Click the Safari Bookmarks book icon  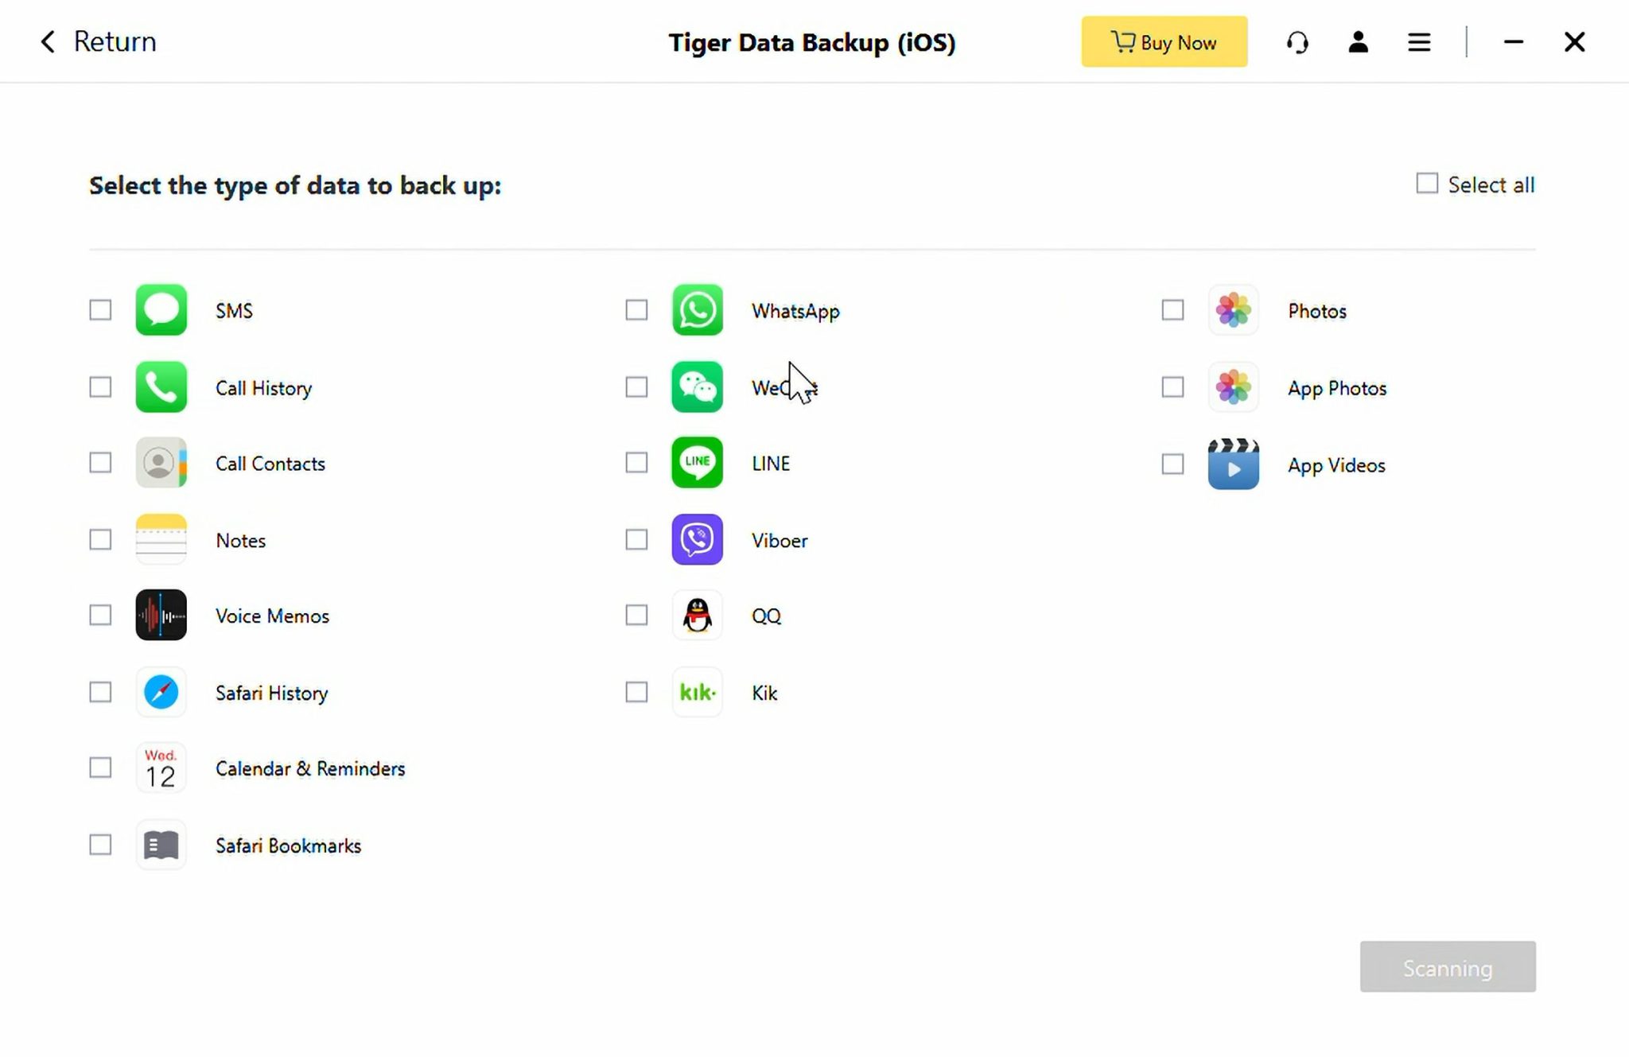161,845
